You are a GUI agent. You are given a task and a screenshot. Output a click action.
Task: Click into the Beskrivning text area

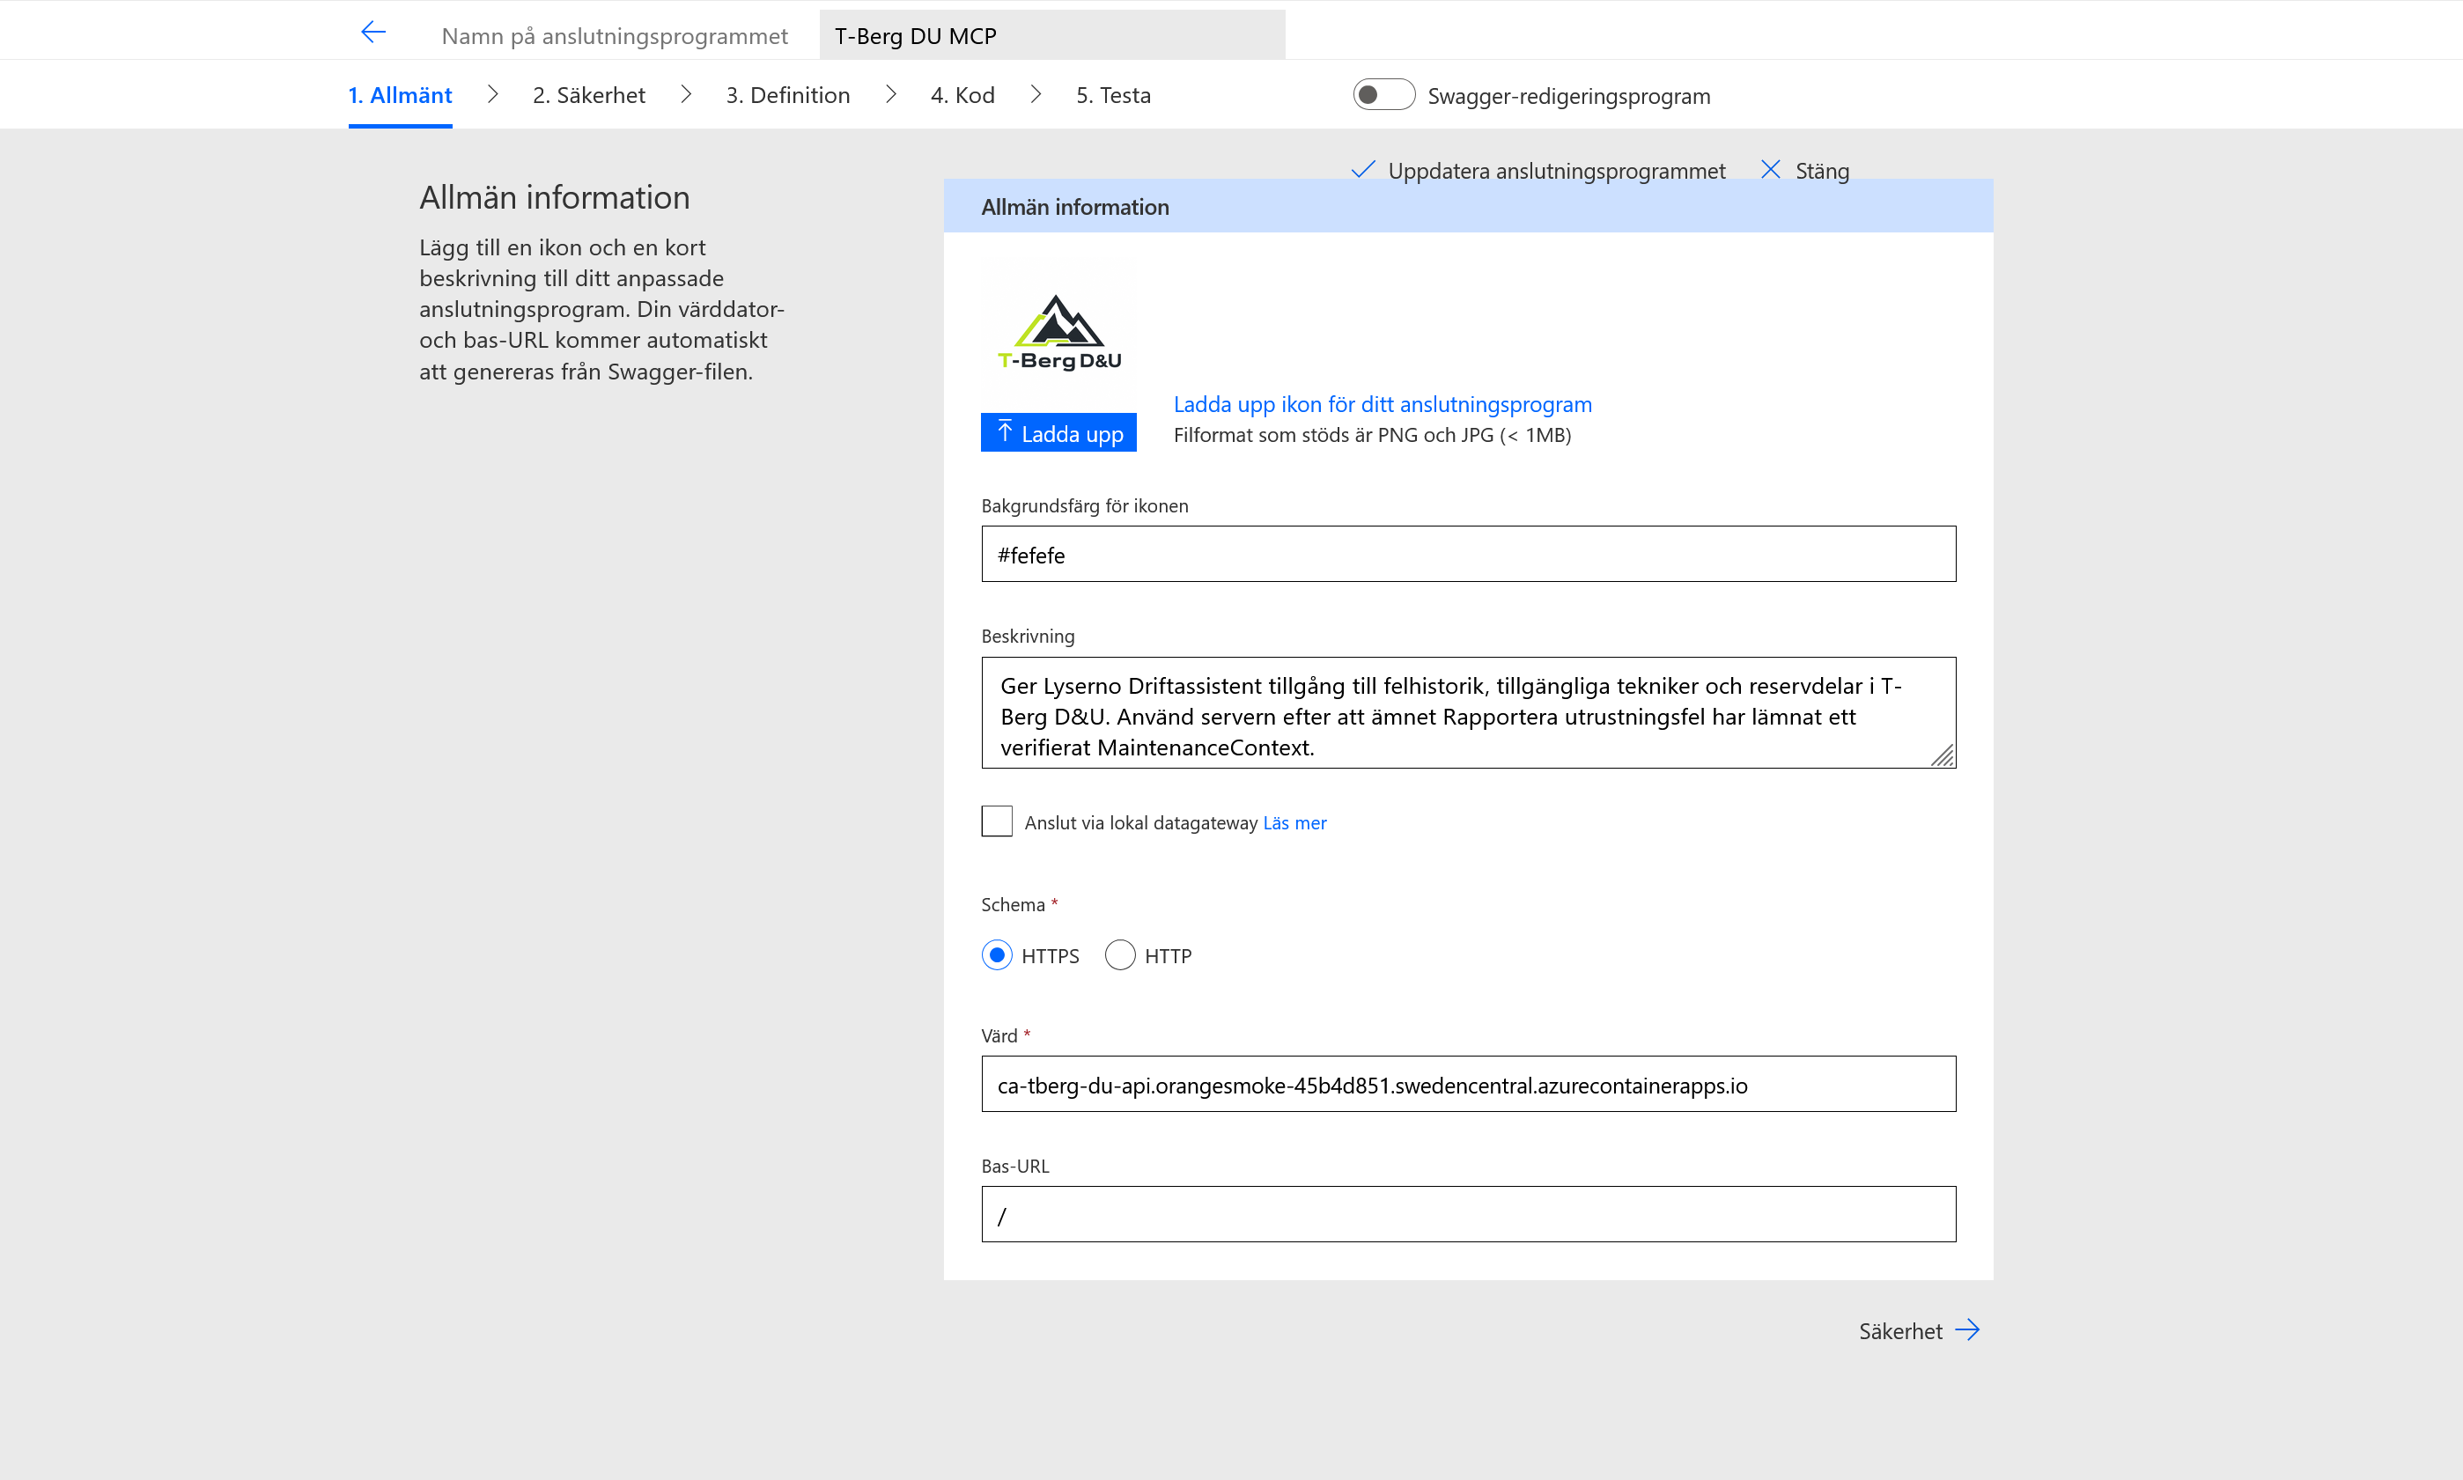point(1468,713)
